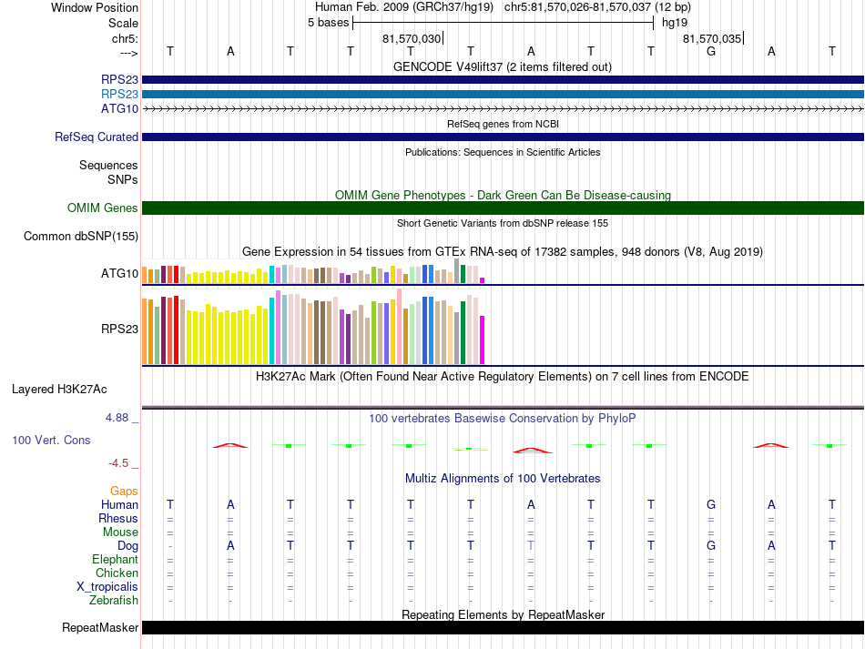Click the Layered H3K27Ac label
The width and height of the screenshot is (865, 649).
tap(59, 390)
